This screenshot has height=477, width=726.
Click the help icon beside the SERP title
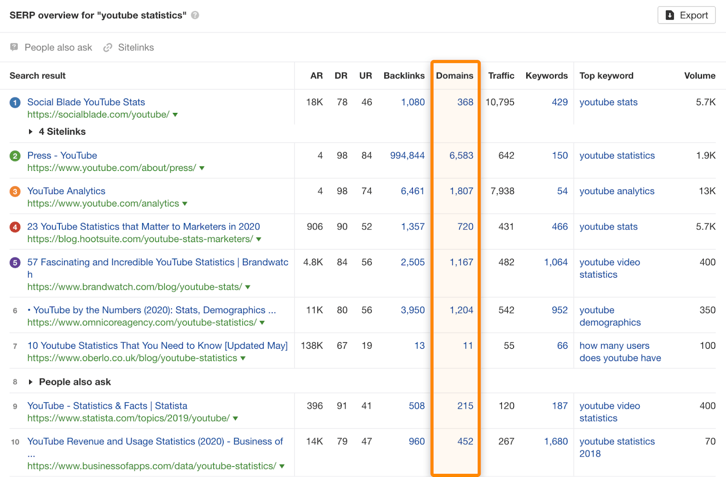pyautogui.click(x=195, y=15)
